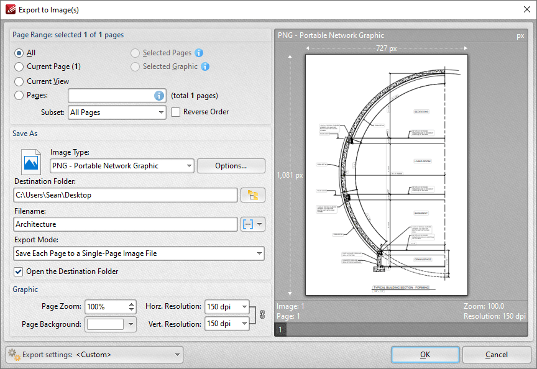Click the PDF-XChange icon in title bar
Viewport: 537px width, 369px height.
pyautogui.click(x=11, y=9)
